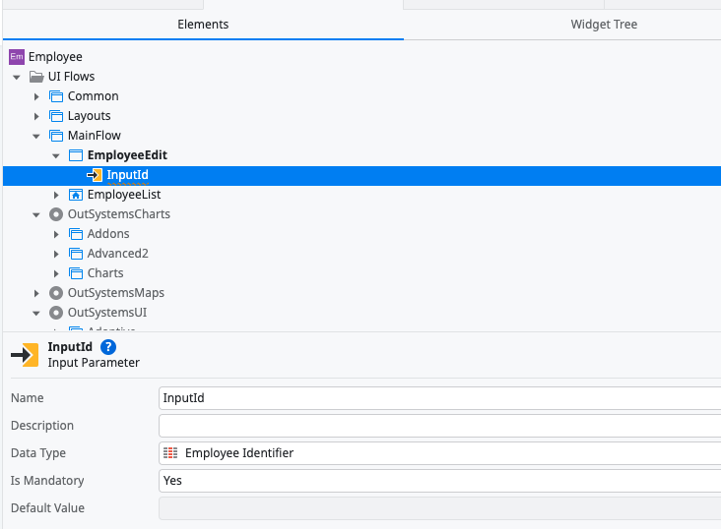Screen dimensions: 721x529
Task: Click the Description input field
Action: coord(439,426)
